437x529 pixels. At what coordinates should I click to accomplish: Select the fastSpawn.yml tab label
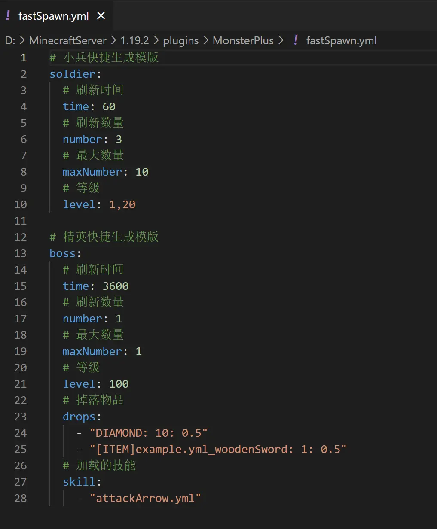[54, 16]
